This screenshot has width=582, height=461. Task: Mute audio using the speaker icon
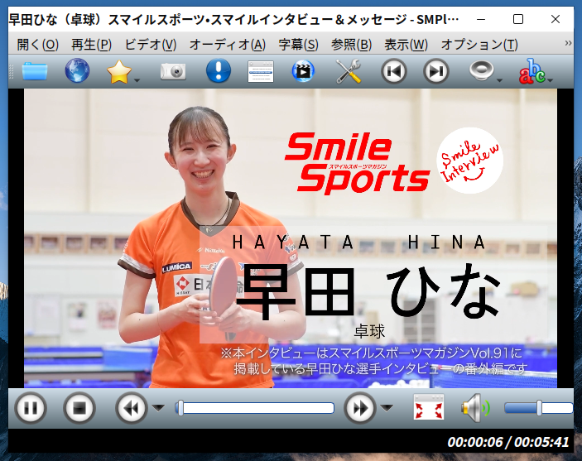(476, 408)
